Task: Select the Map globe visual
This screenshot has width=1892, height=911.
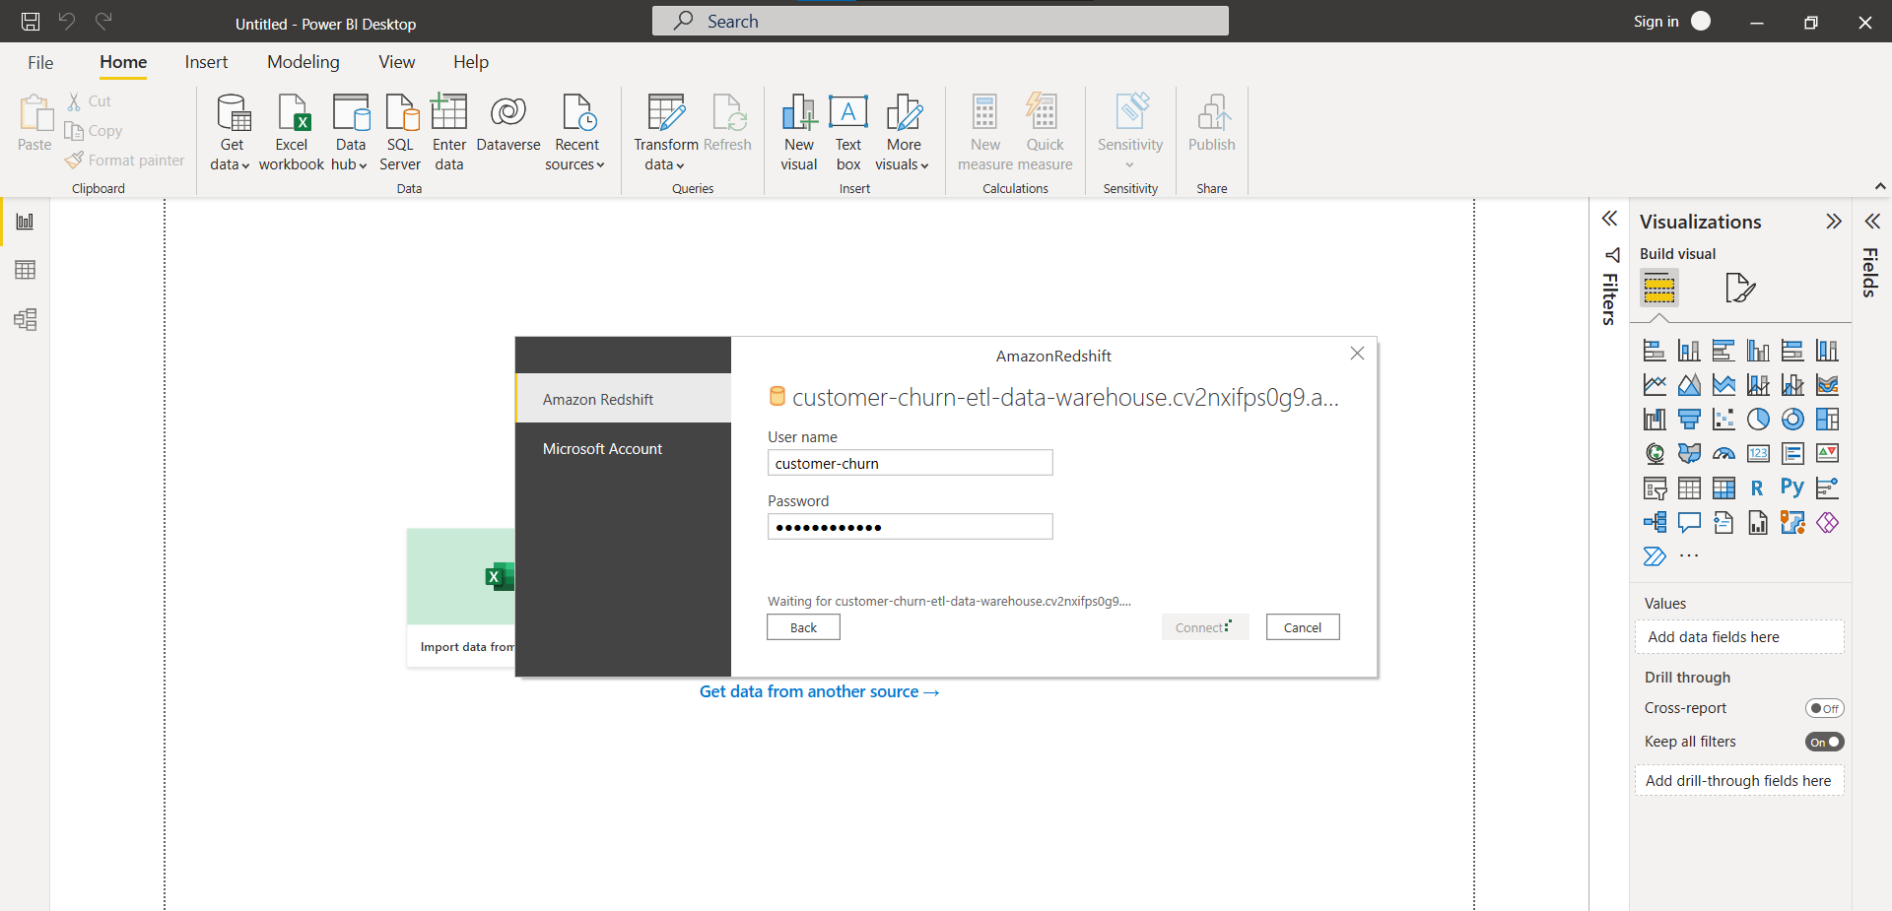Action: 1655,454
